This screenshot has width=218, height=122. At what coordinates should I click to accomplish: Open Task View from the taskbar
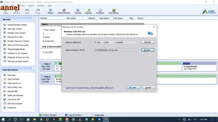(x=21, y=119)
